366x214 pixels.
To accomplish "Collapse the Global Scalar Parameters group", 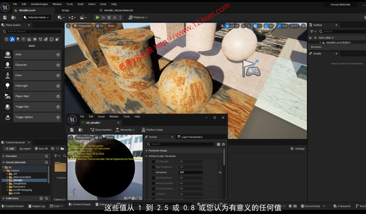I will pos(147,156).
